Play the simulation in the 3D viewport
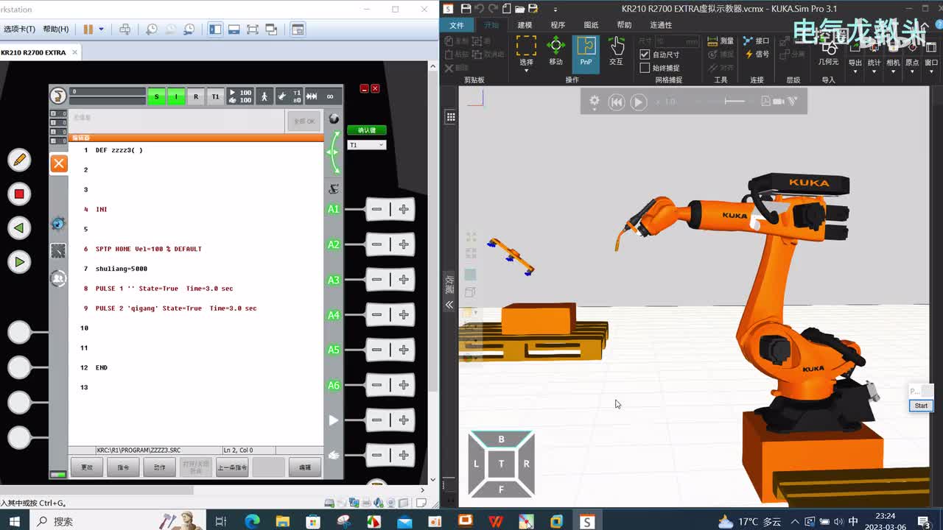The height and width of the screenshot is (530, 943). tap(639, 102)
